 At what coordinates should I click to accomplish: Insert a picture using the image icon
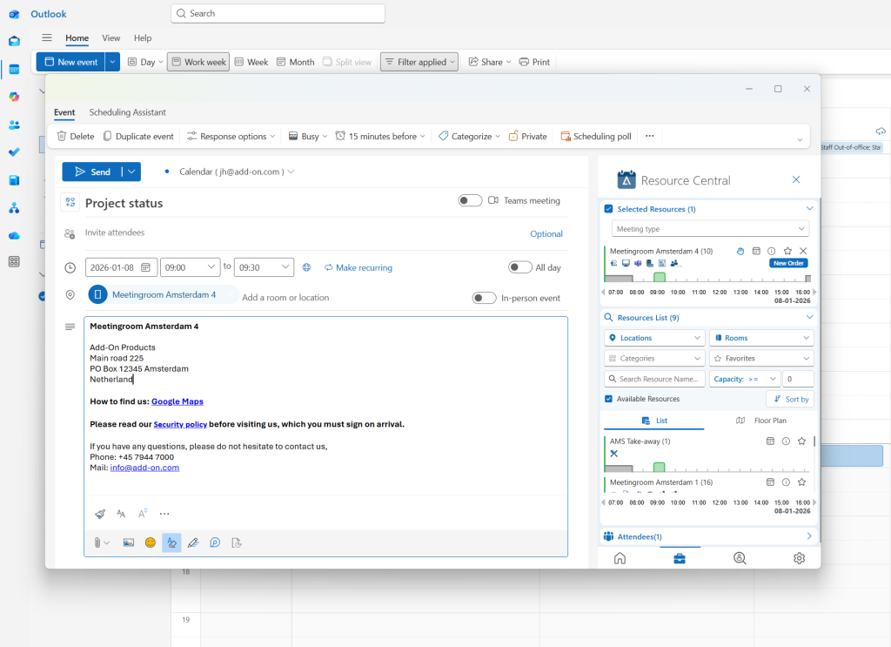pos(128,543)
